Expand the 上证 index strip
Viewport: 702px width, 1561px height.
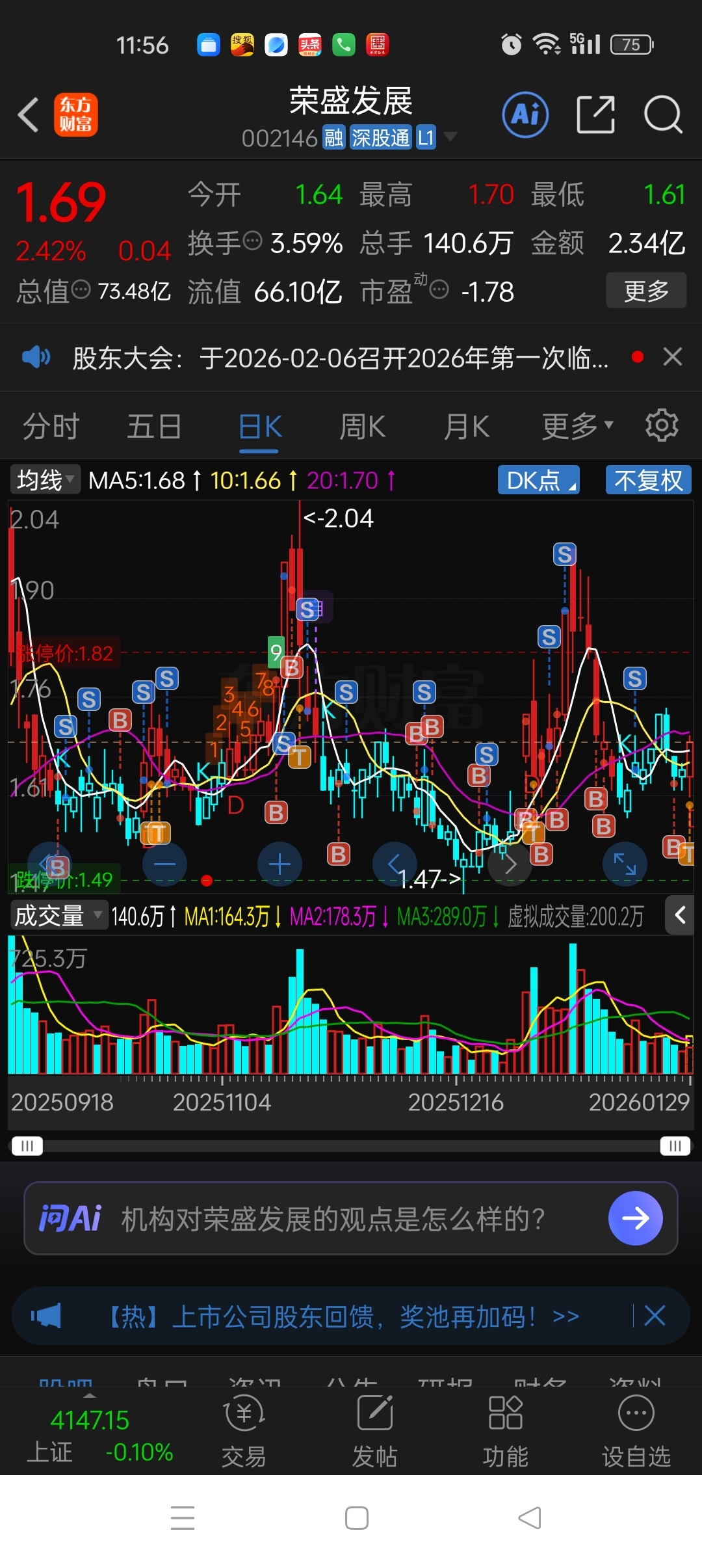pyautogui.click(x=90, y=1396)
